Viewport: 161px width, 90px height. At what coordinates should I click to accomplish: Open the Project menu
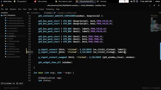point(42,9)
